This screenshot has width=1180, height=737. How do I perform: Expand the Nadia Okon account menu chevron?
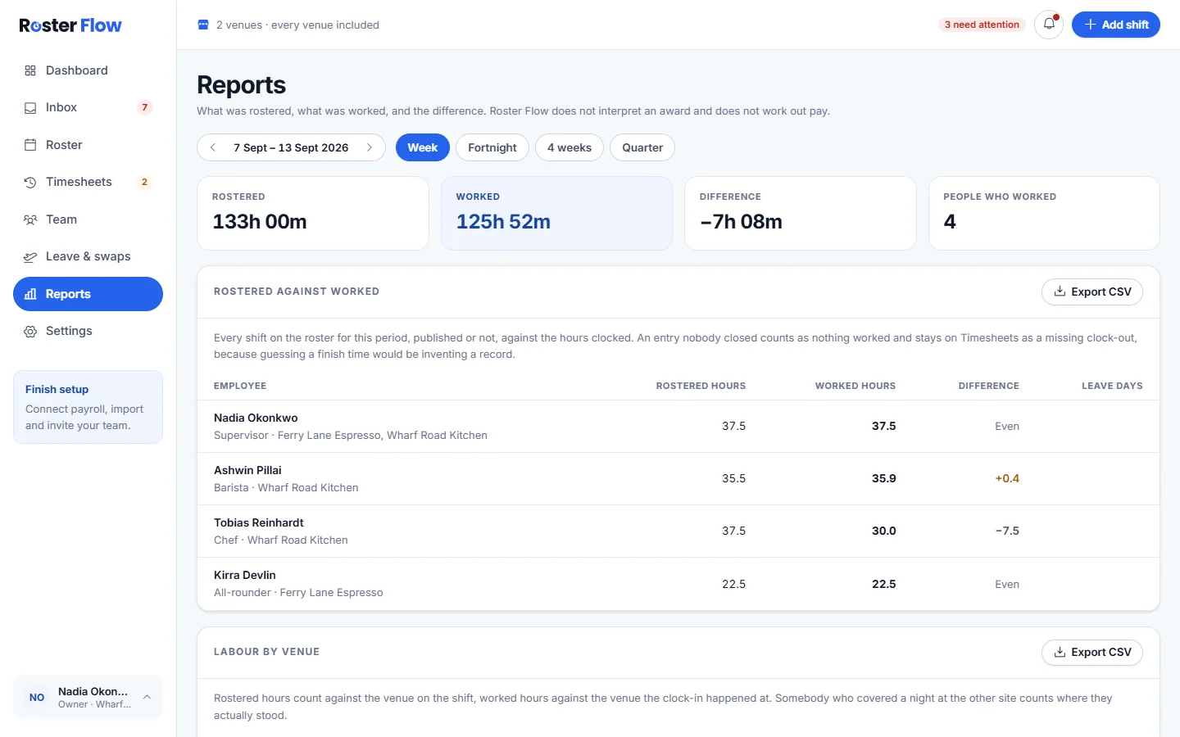[x=147, y=697]
